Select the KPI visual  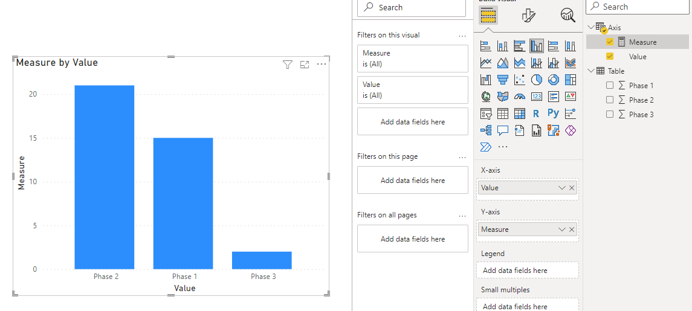[x=570, y=97]
